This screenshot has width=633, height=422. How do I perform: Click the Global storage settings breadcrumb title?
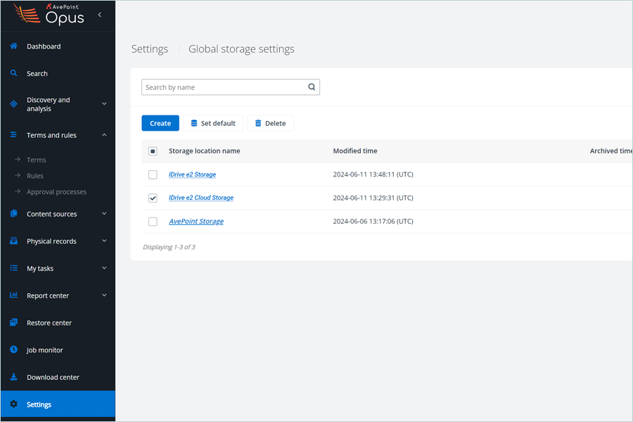(241, 49)
